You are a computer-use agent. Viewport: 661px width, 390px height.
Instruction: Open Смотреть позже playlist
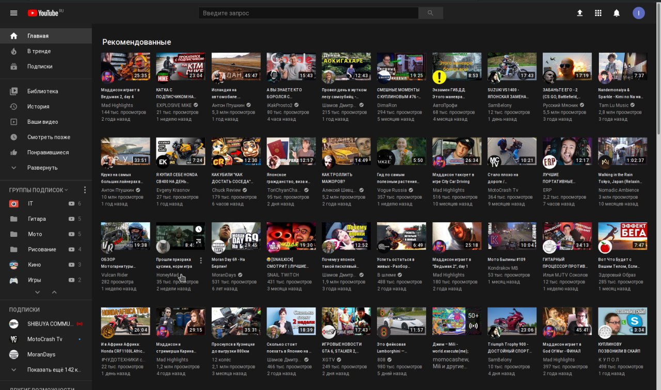pyautogui.click(x=45, y=137)
